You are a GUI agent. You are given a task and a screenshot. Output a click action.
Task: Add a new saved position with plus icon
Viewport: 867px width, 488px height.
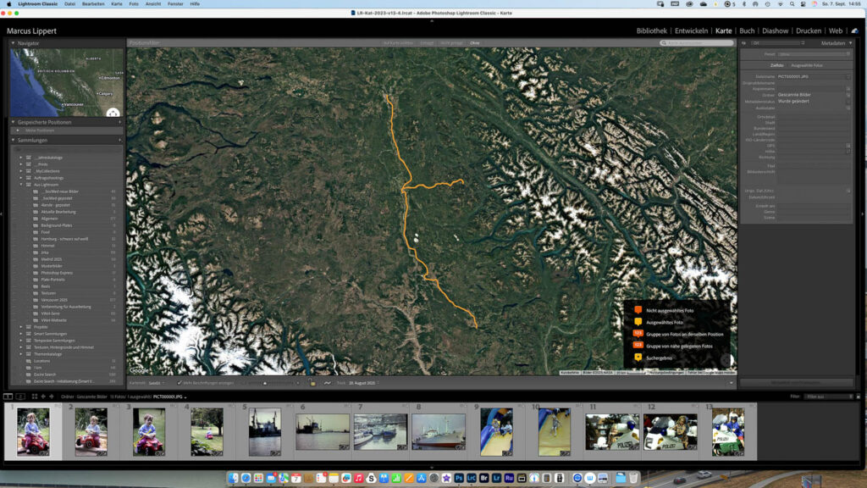(x=119, y=122)
